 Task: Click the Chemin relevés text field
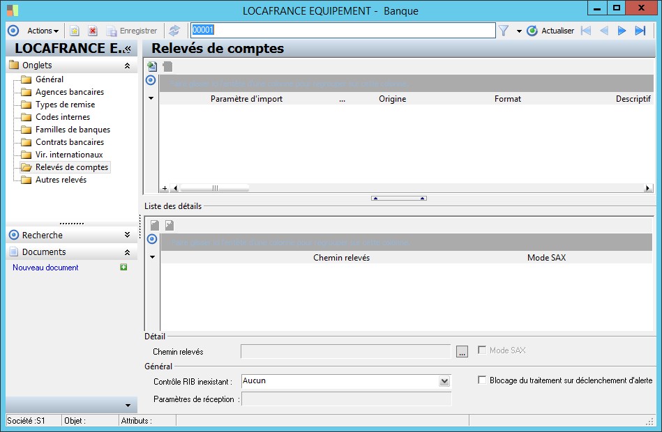(346, 351)
